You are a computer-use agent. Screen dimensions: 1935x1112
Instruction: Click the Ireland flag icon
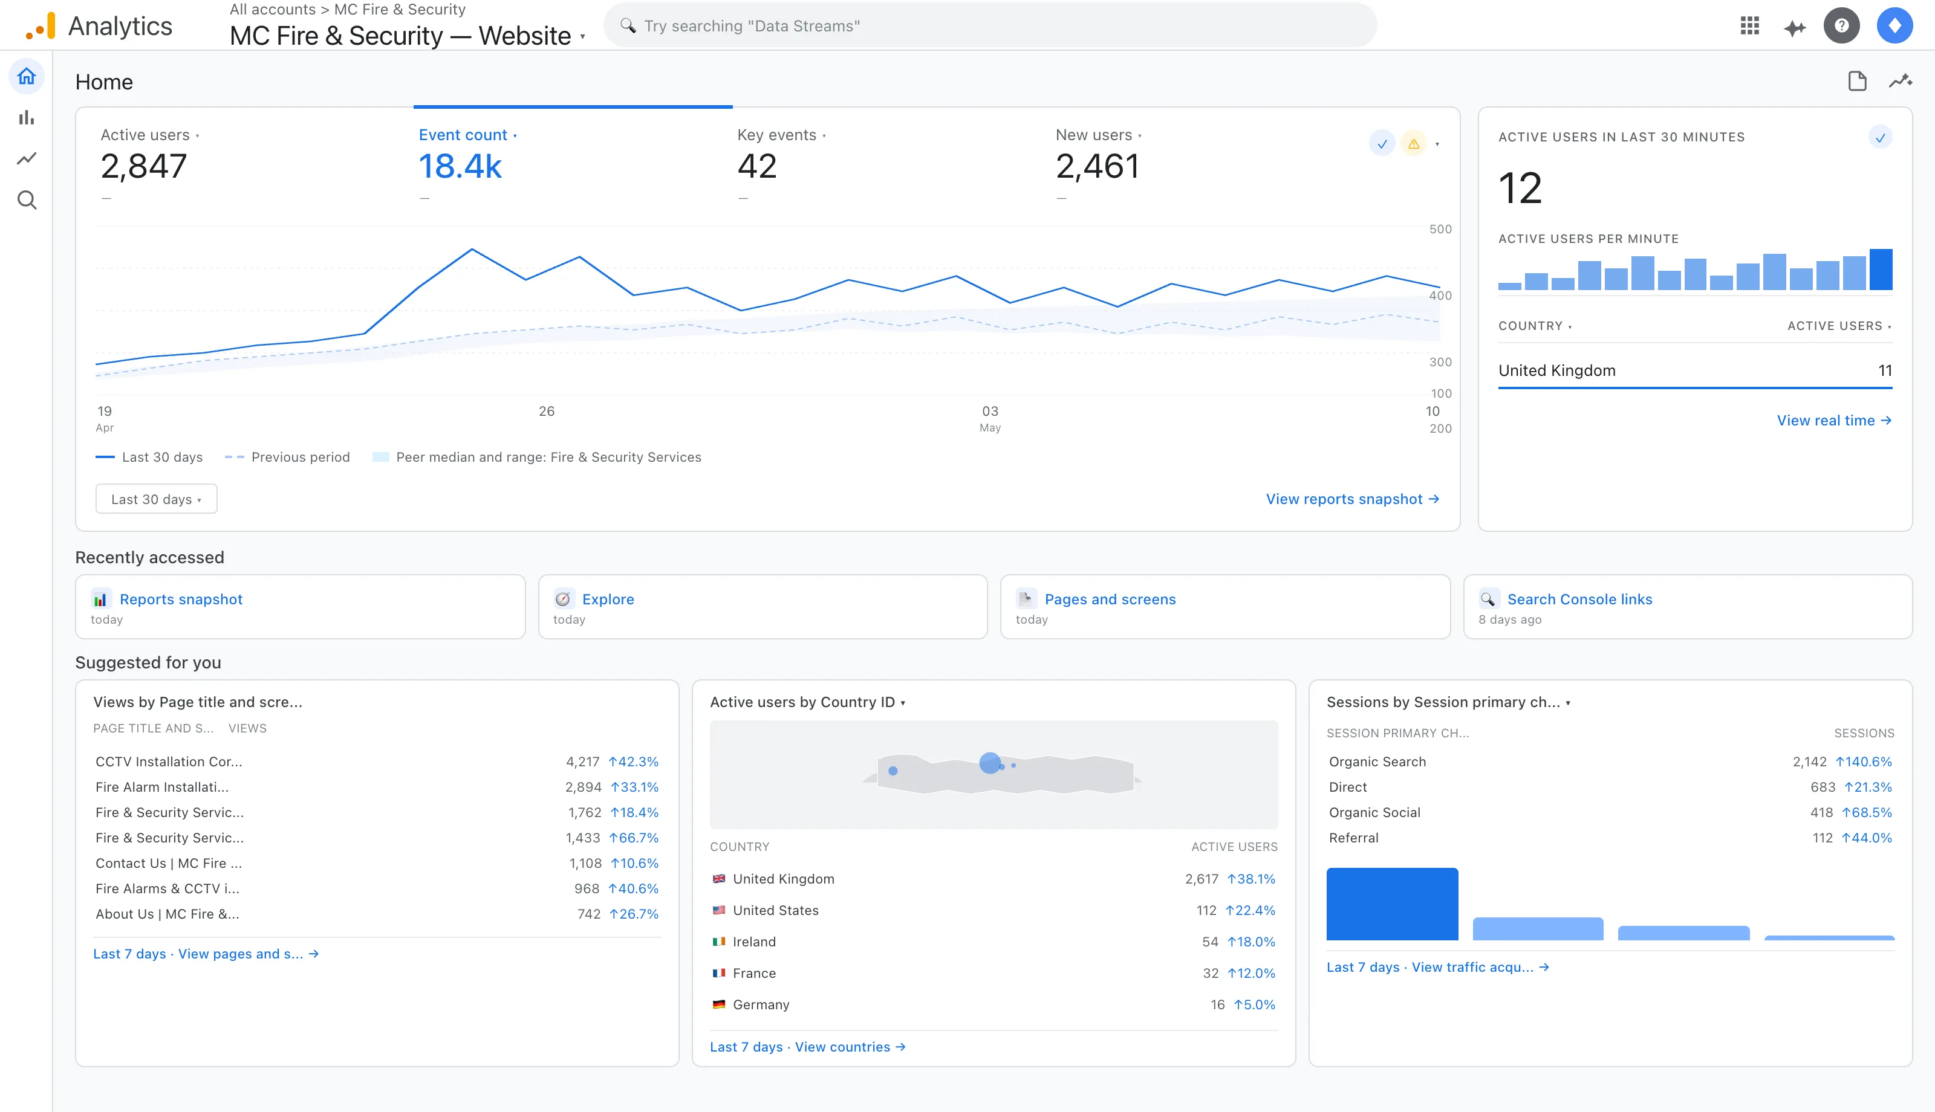(x=719, y=942)
